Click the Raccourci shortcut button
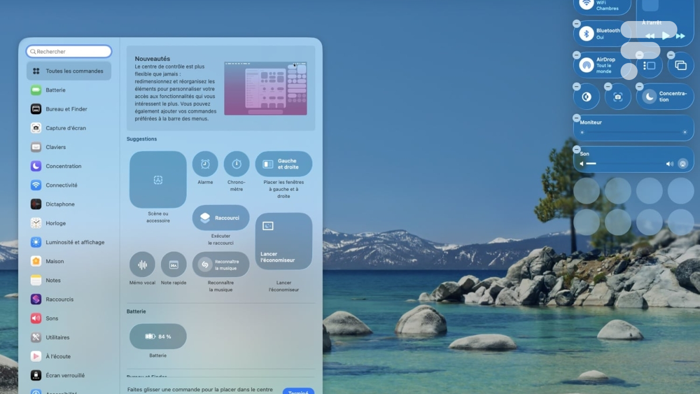The width and height of the screenshot is (700, 394). click(x=220, y=218)
